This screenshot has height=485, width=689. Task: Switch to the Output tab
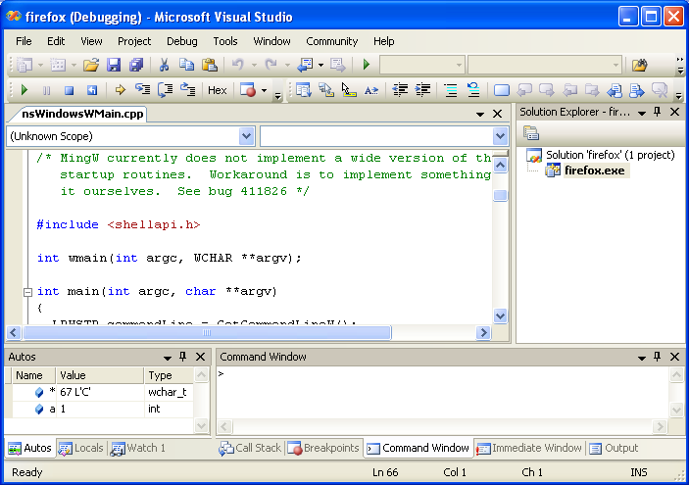pos(614,448)
